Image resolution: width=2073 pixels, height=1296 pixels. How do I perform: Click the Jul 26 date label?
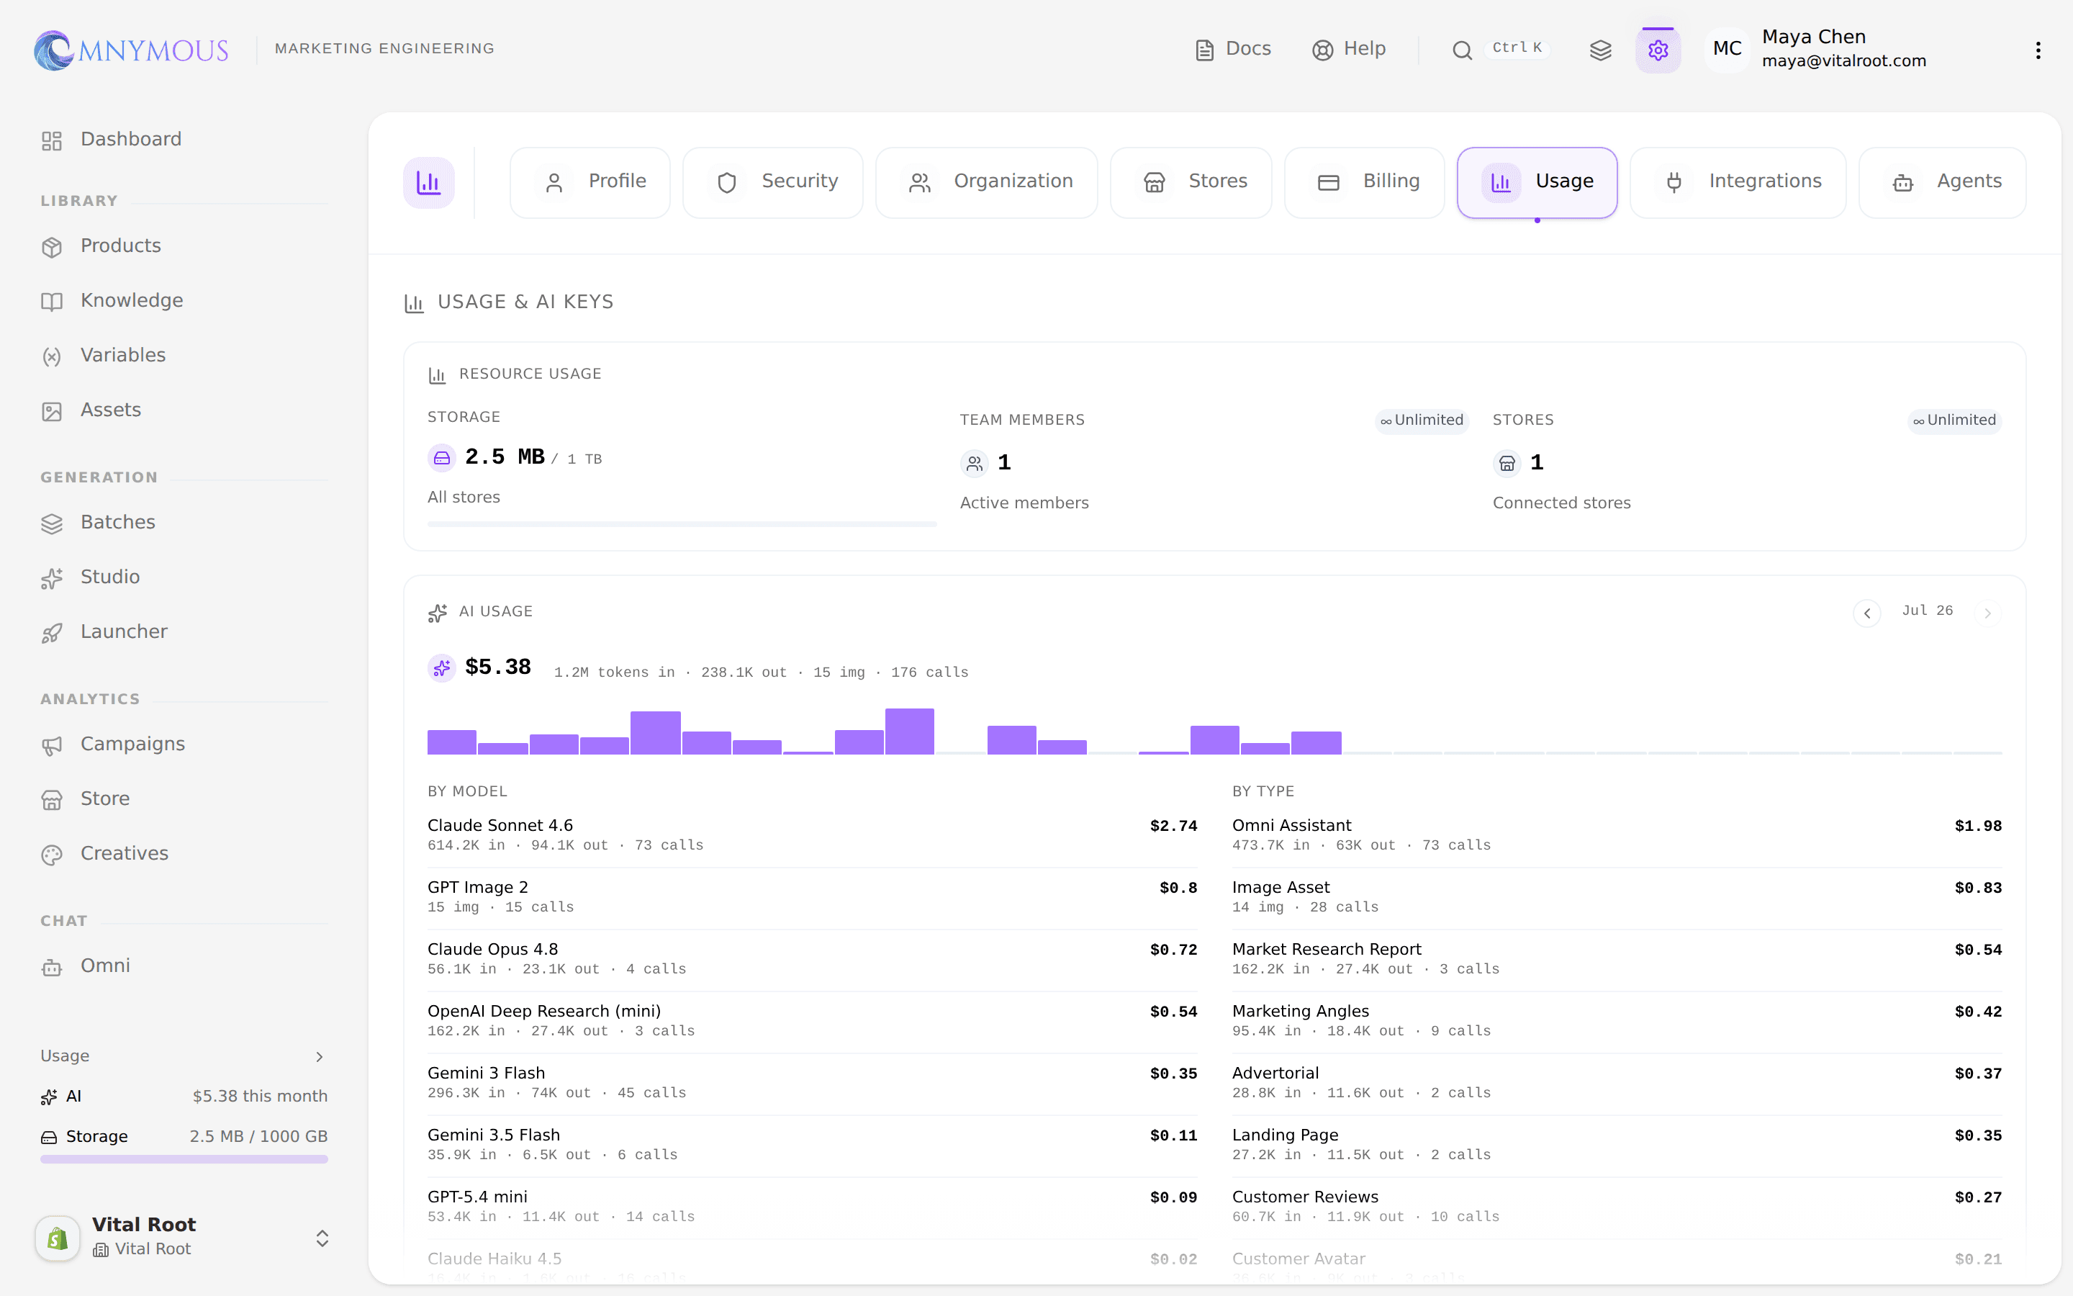(1928, 611)
